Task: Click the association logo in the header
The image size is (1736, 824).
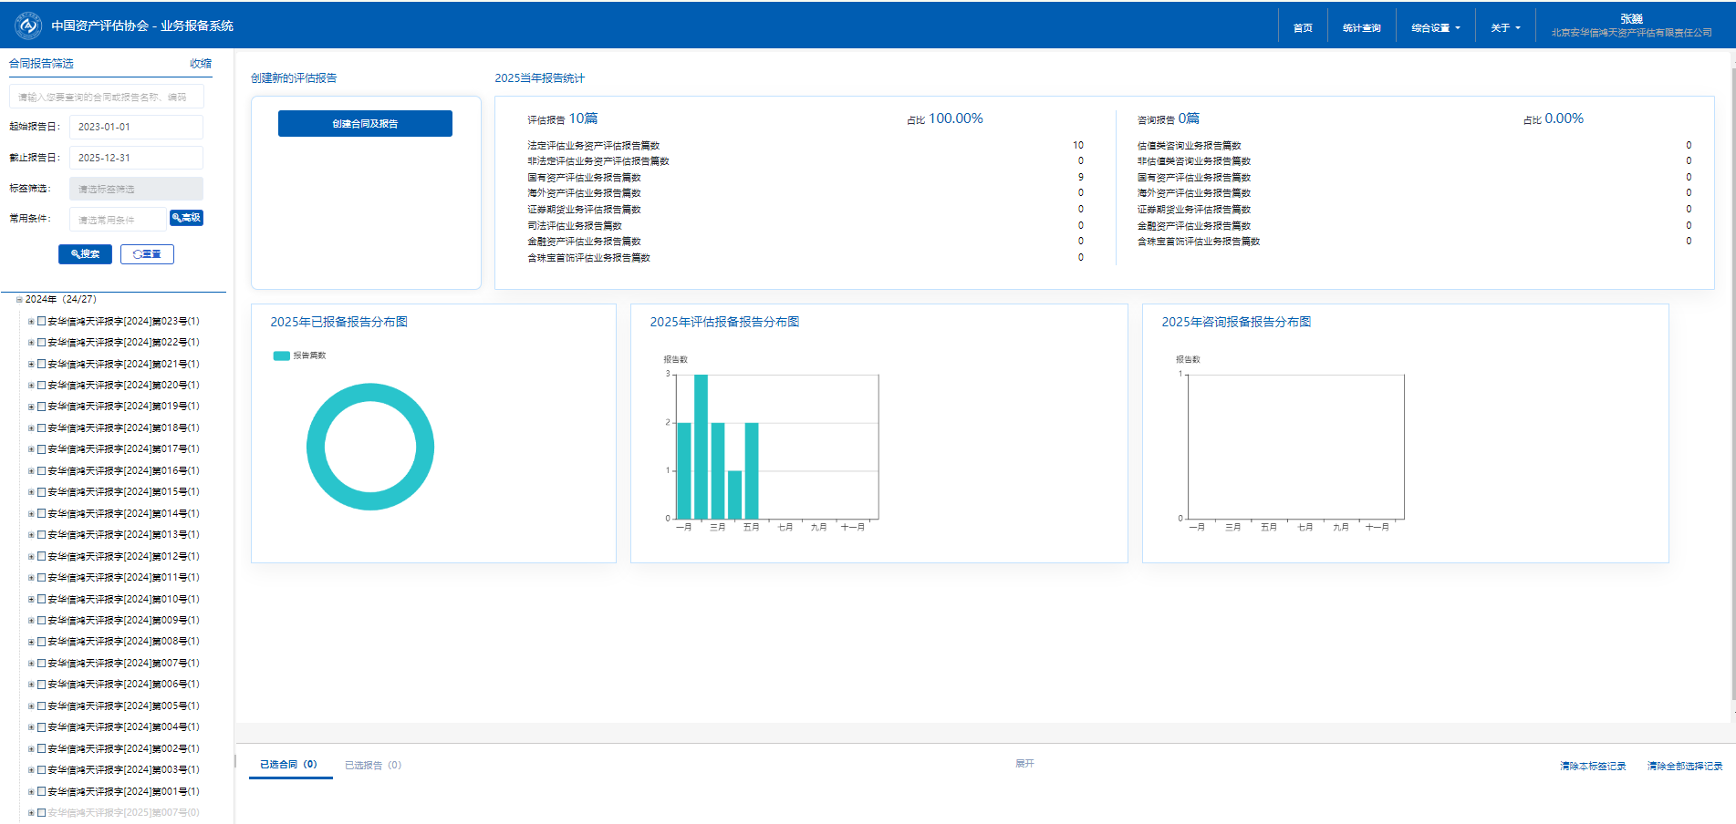Action: (28, 26)
